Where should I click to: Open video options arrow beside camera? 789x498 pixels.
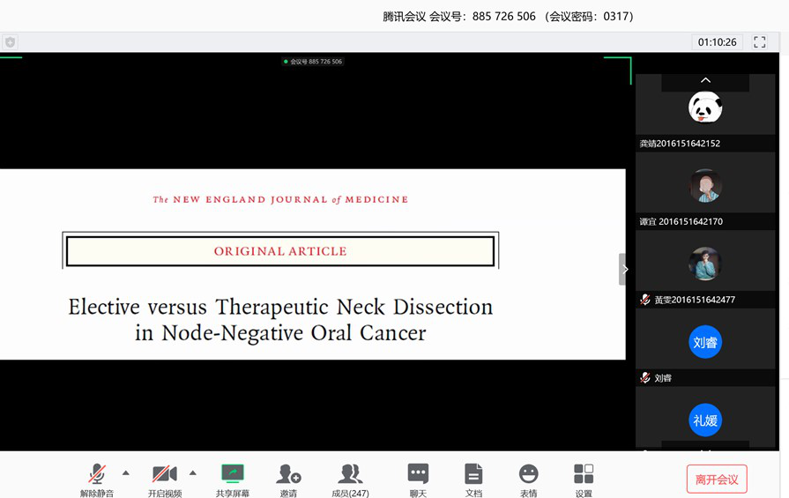193,473
